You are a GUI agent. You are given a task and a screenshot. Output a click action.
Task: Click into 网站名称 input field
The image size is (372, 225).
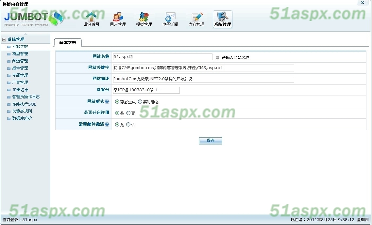[x=162, y=57]
